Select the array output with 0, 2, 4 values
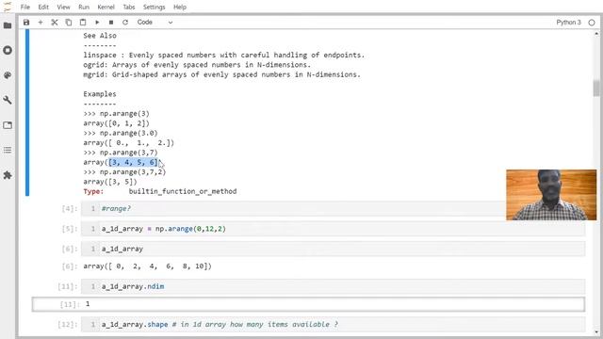This screenshot has height=339, width=603. (147, 266)
